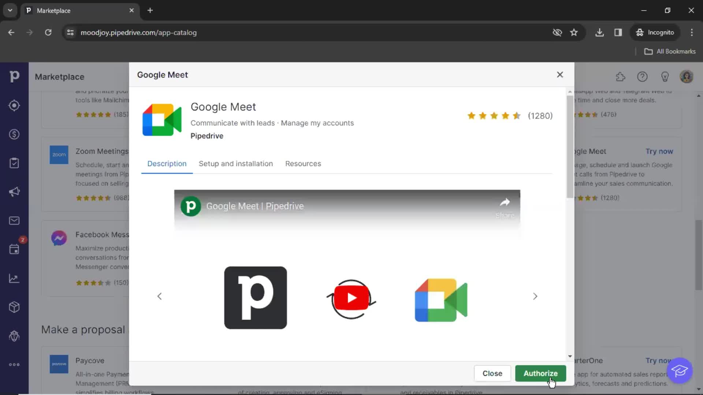
Task: Click the dialog scrollbar down arrow
Action: [x=570, y=356]
